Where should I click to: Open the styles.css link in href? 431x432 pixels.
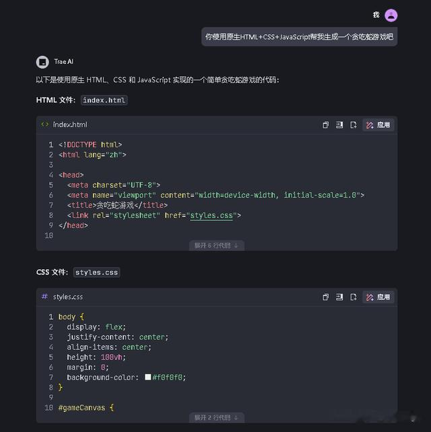pyautogui.click(x=211, y=215)
